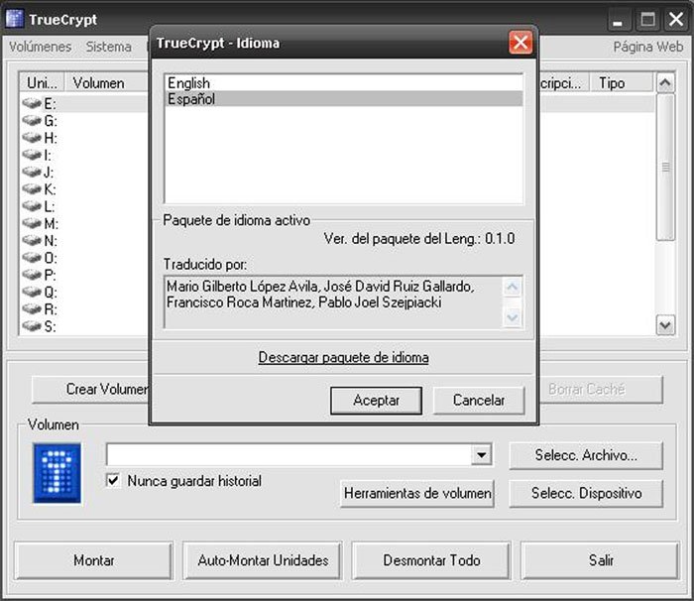Click Selecc. Dispositivo button
This screenshot has width=694, height=601.
point(586,493)
